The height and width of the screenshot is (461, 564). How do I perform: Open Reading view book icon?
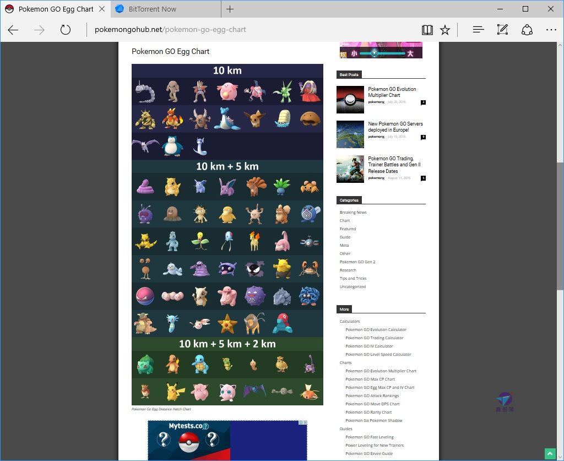(x=427, y=30)
